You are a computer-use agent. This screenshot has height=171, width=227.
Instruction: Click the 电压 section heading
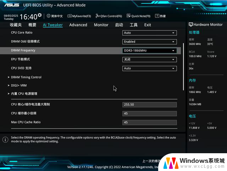point(192,116)
